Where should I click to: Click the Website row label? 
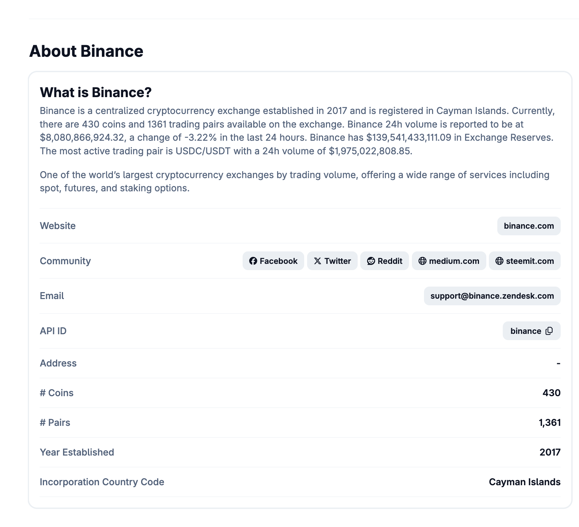tap(58, 226)
